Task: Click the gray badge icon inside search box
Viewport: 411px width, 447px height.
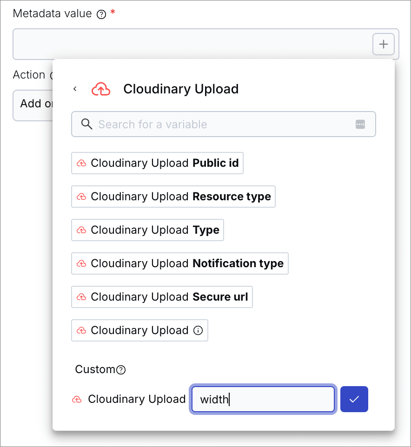Action: [360, 124]
